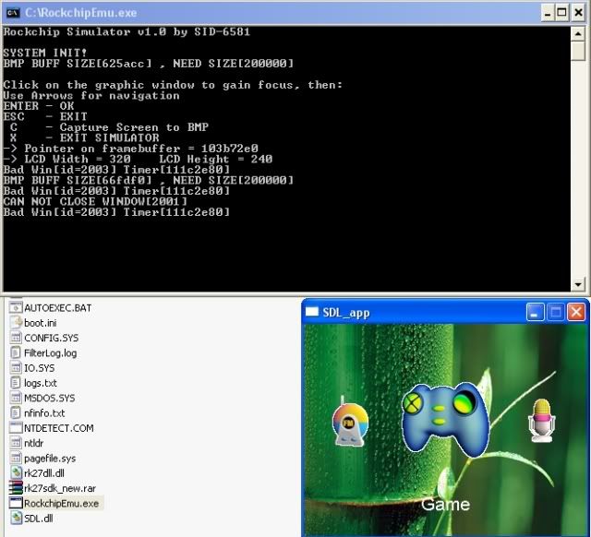Click the SDL_app title bar icon

pos(312,313)
